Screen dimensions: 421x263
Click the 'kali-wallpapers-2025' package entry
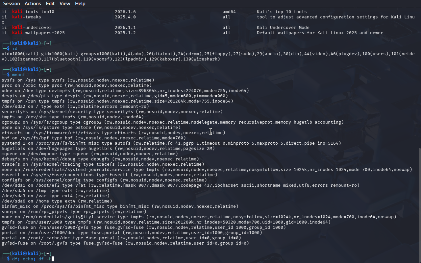click(x=38, y=33)
